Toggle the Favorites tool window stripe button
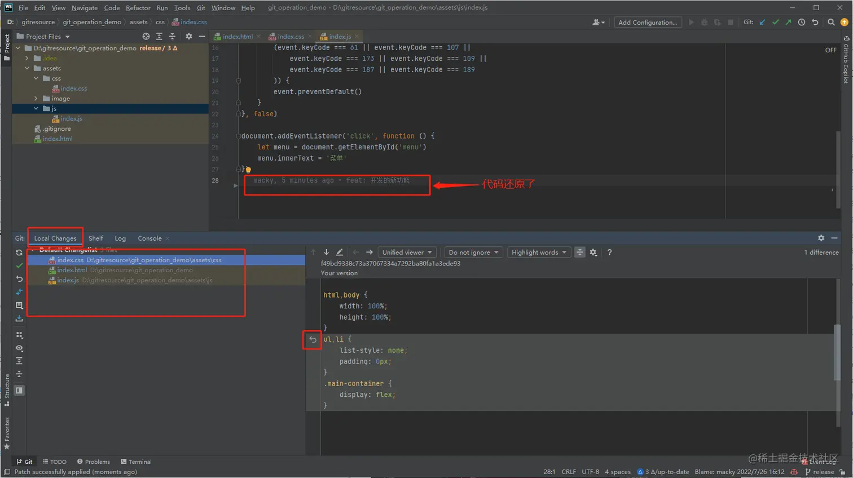 7,433
